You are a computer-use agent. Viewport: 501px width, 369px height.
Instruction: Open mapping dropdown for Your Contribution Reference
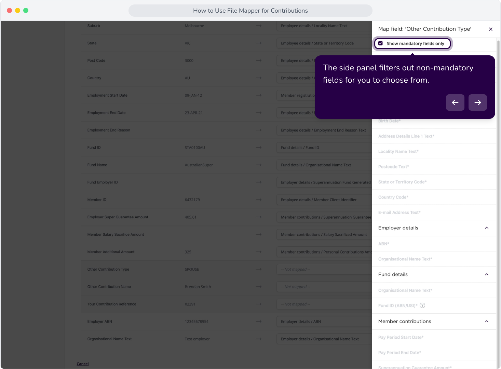(x=324, y=304)
